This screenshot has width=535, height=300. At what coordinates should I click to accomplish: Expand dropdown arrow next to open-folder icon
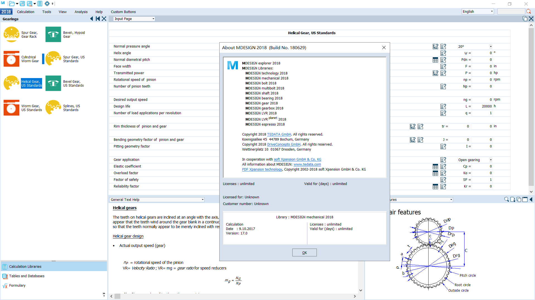pos(17,4)
